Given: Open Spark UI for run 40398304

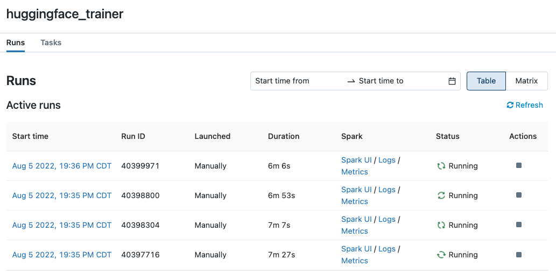Looking at the screenshot, I should tap(356, 219).
